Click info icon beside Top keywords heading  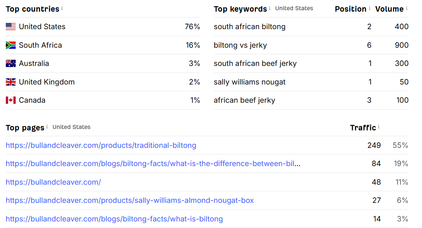[x=270, y=8]
